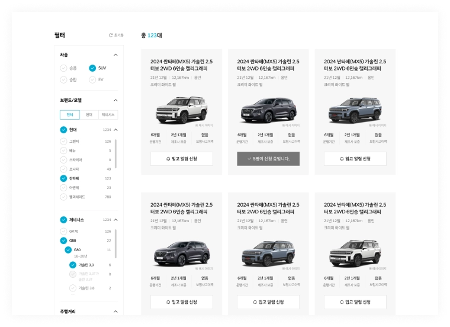Check the 승합 vehicle type option
450x327 pixels.
click(x=63, y=79)
